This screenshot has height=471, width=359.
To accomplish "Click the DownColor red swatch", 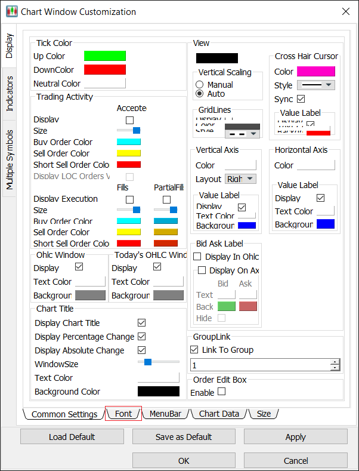I will 105,70.
